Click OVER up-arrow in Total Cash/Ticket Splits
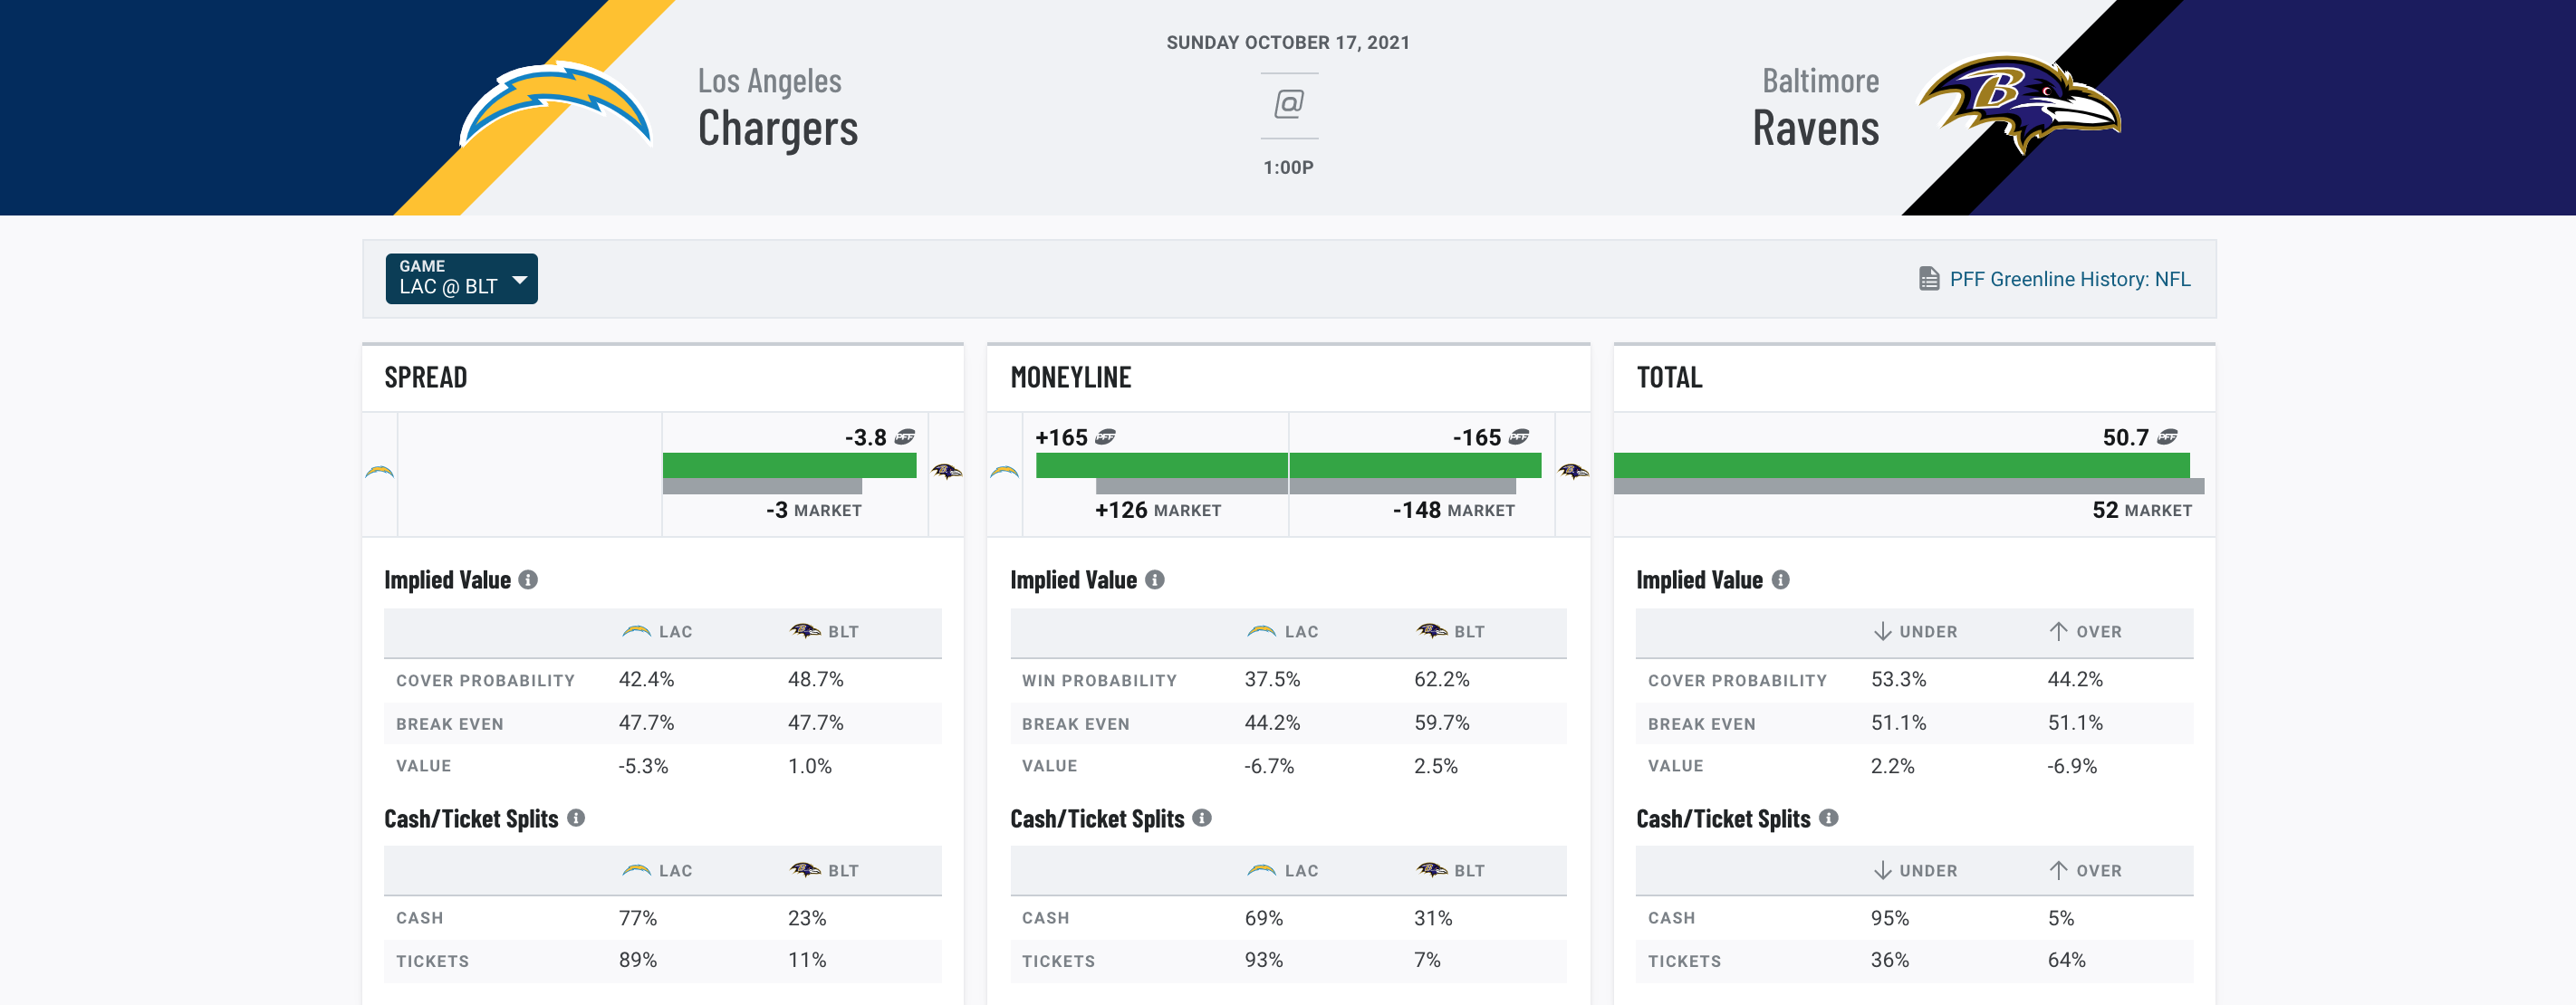2576x1005 pixels. 2058,870
